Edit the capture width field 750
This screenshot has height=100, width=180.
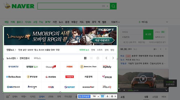click(94, 96)
